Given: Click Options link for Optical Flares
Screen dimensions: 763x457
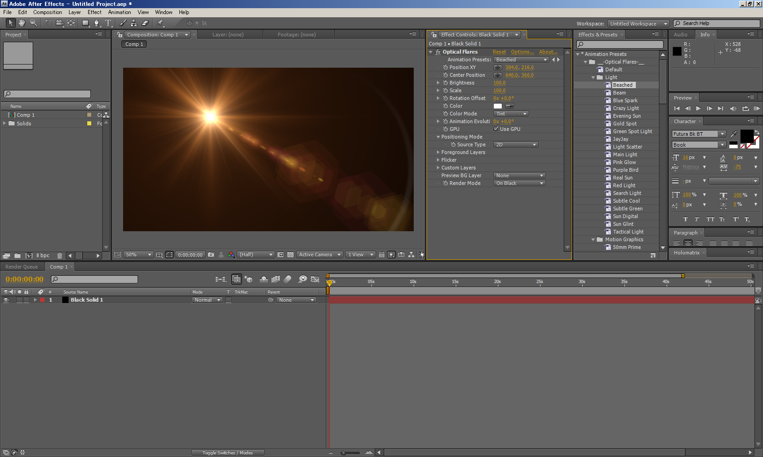Looking at the screenshot, I should pyautogui.click(x=522, y=52).
